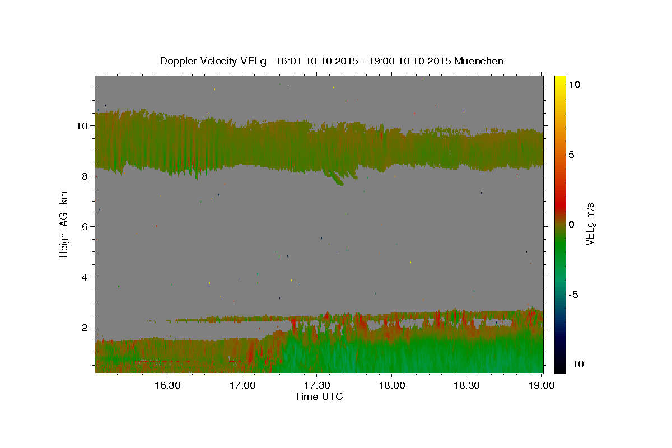Click the 19:00 time tick label
The width and height of the screenshot is (672, 448).
[x=541, y=385]
